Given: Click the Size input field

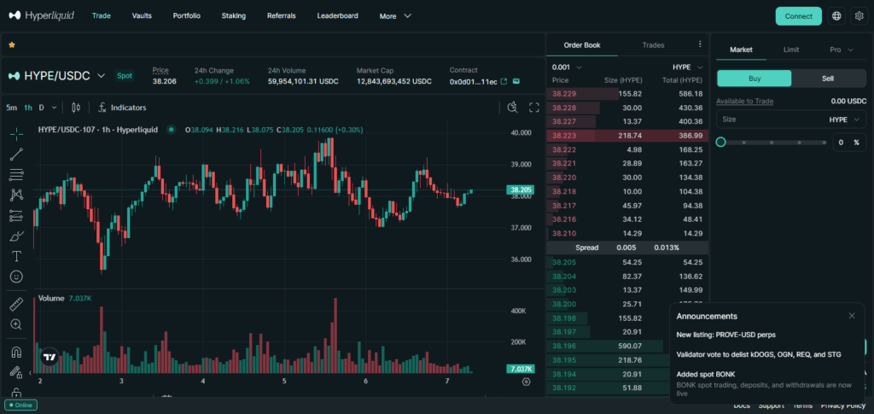Looking at the screenshot, I should point(791,120).
